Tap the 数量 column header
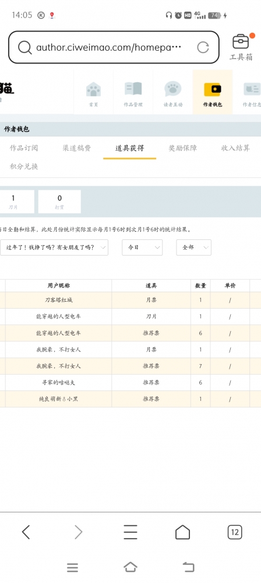 point(200,286)
